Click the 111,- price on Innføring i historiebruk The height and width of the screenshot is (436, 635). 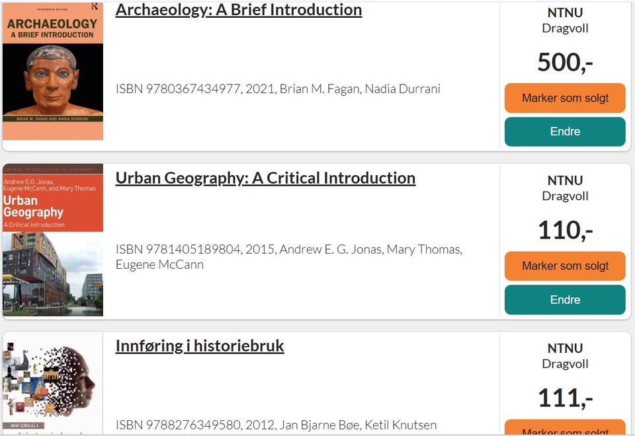pos(565,398)
